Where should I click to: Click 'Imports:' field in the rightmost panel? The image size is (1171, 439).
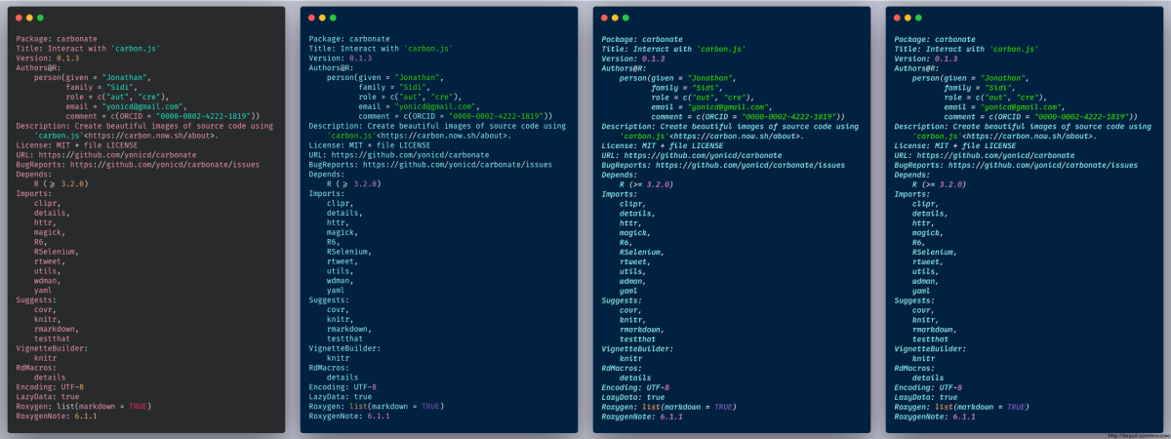pyautogui.click(x=913, y=194)
